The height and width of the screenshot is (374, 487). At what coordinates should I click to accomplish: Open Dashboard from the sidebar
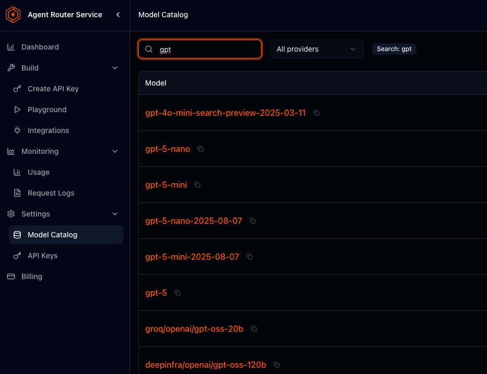(x=40, y=47)
